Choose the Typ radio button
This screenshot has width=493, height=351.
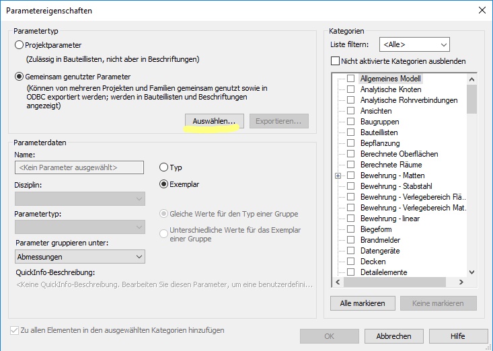[163, 167]
